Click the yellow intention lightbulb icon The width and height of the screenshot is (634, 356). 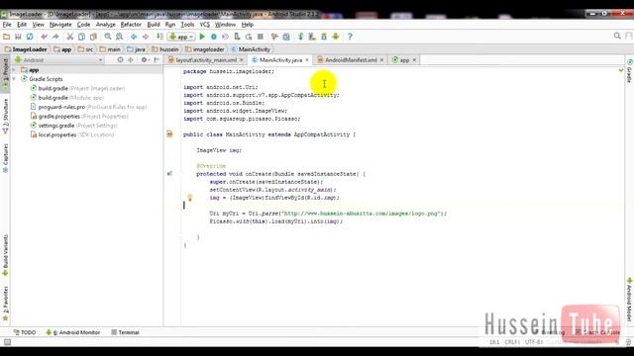189,198
